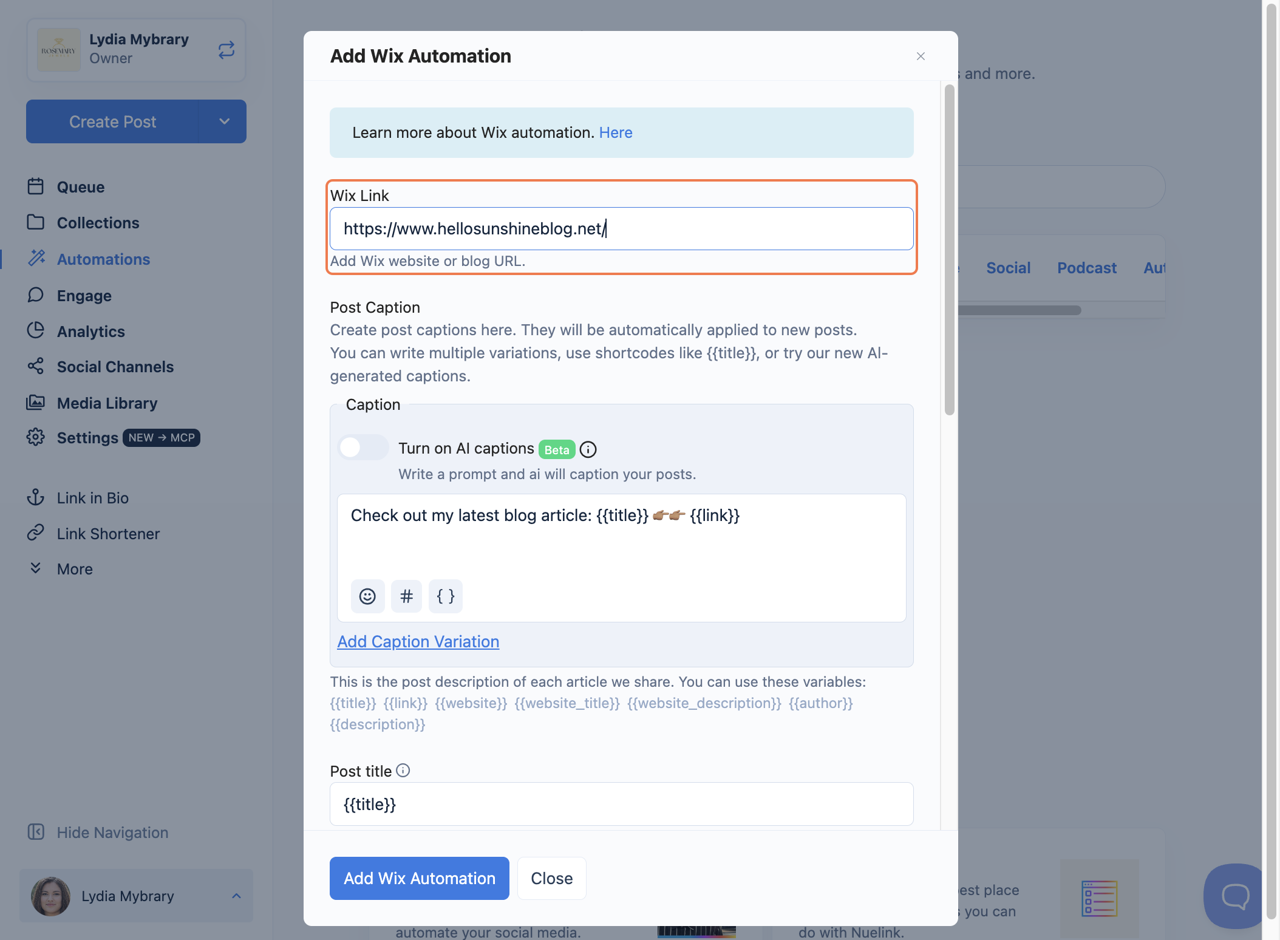
Task: Open Engage from the sidebar
Action: click(84, 296)
